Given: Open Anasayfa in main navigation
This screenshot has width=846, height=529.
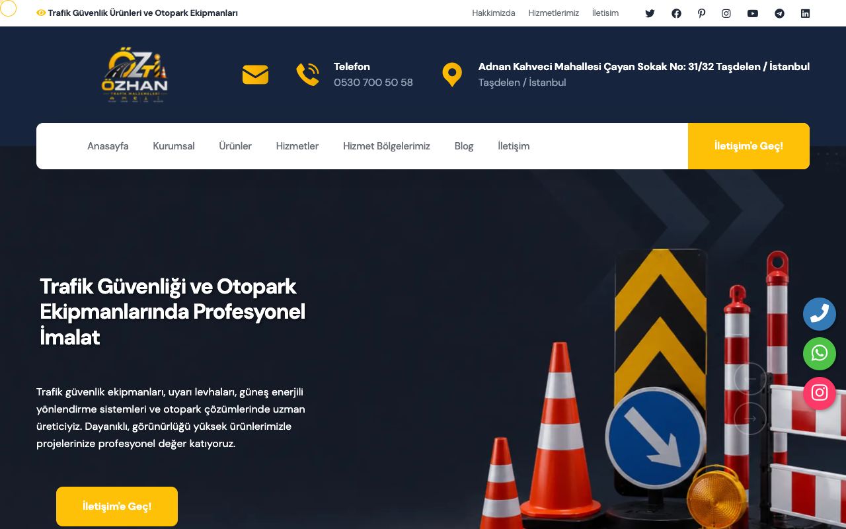Looking at the screenshot, I should coord(108,146).
